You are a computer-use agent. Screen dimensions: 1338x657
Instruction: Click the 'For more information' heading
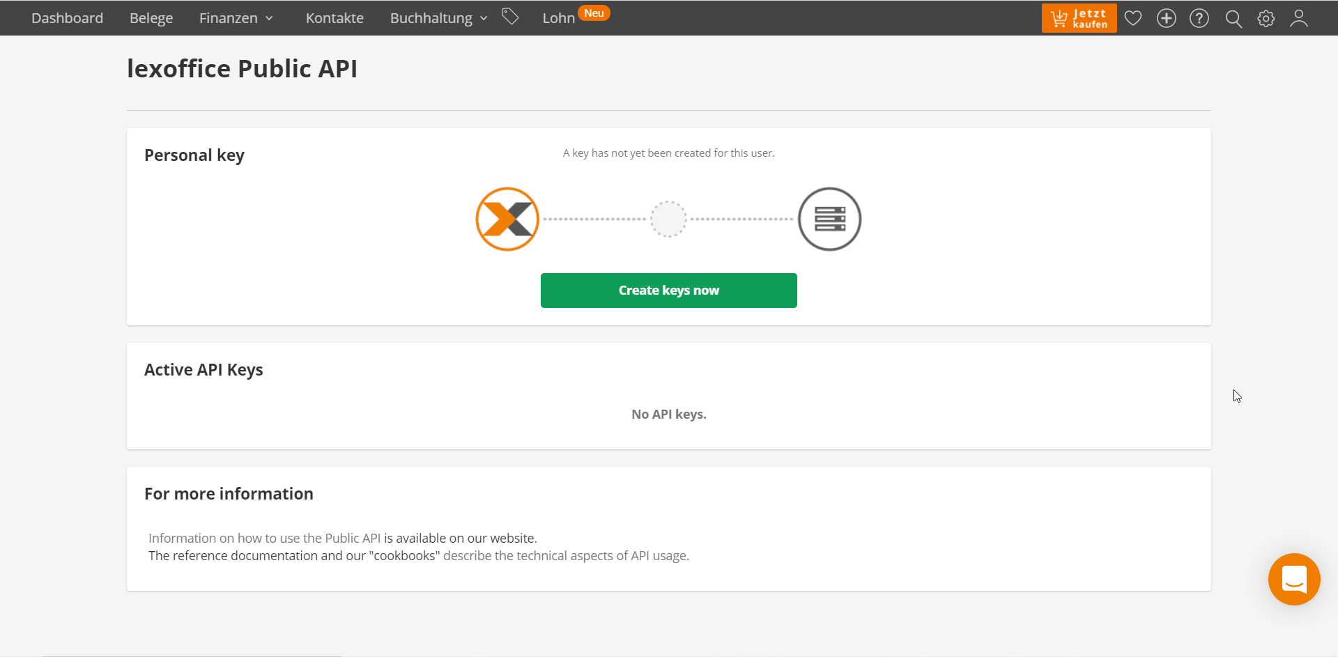click(x=229, y=493)
